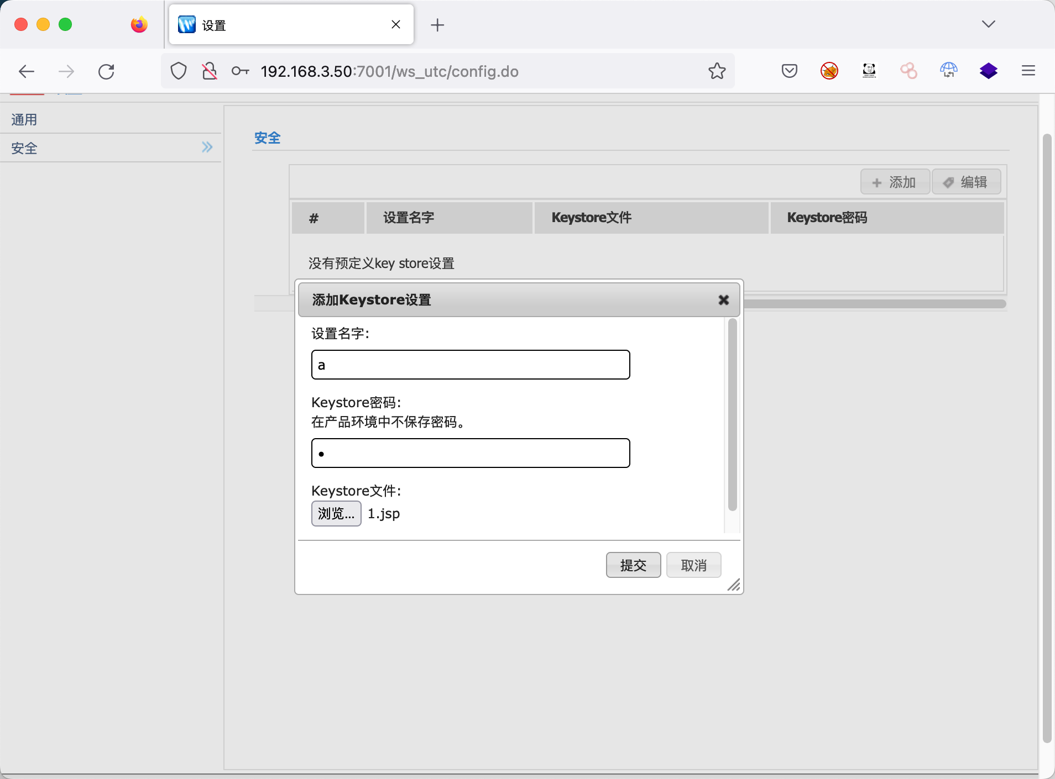
Task: Open the purple layered extension icon
Action: pyautogui.click(x=988, y=71)
